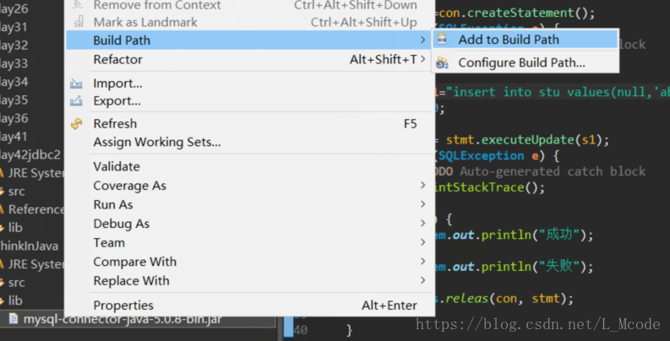Click the Import icon
670x341 pixels.
[76, 84]
